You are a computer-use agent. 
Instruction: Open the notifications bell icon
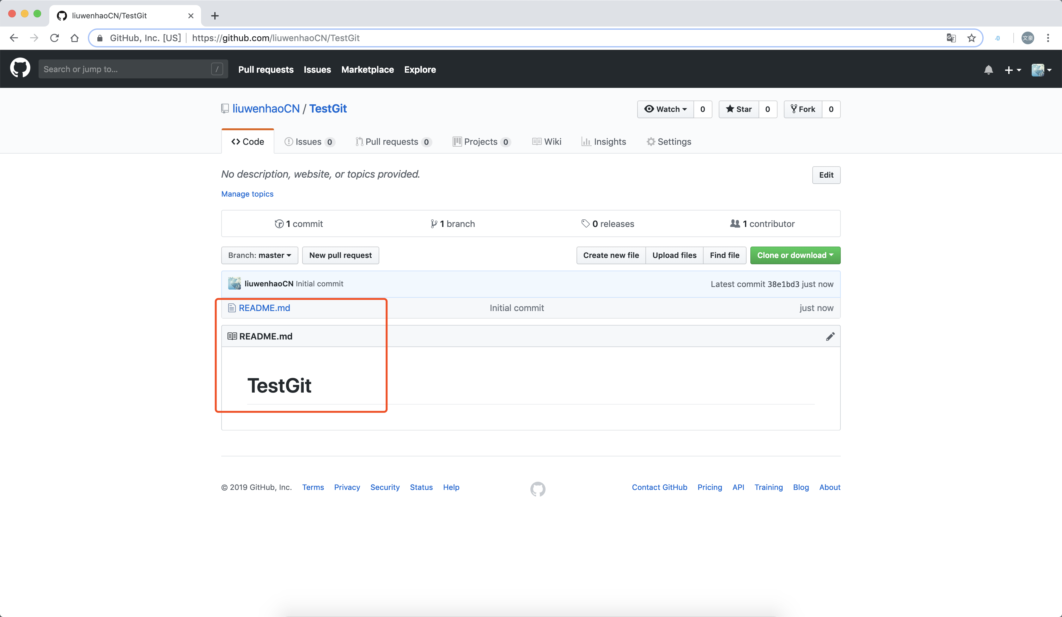point(988,70)
